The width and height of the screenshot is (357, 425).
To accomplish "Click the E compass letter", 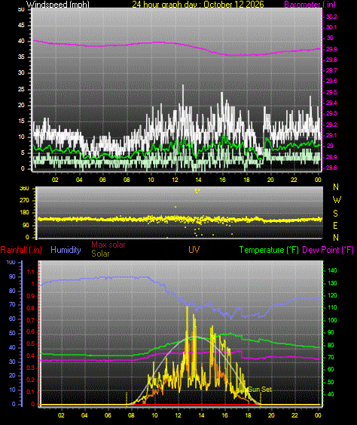I will [335, 225].
